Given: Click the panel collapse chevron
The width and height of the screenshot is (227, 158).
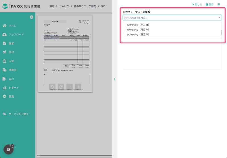Looking at the screenshot, I should 115,79.
